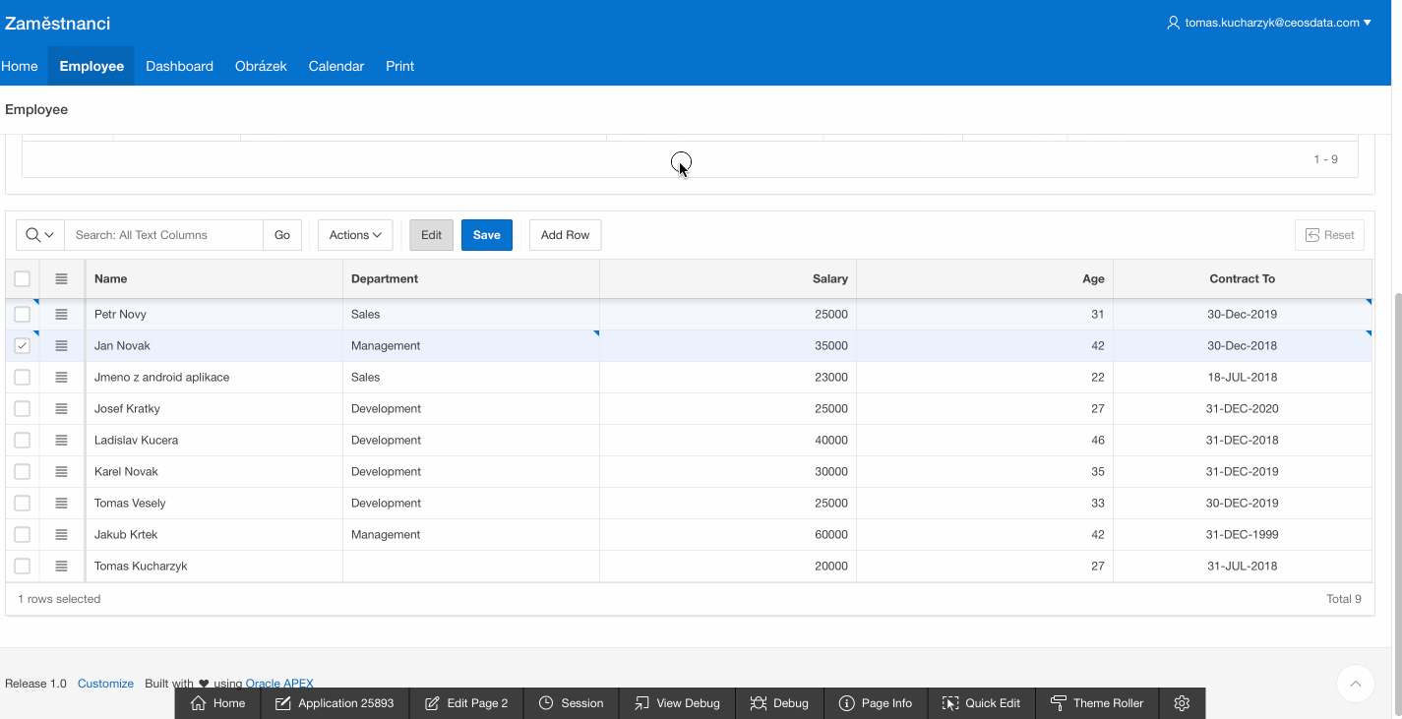Click the developer toolbar settings gear
This screenshot has height=719, width=1402.
click(1182, 703)
